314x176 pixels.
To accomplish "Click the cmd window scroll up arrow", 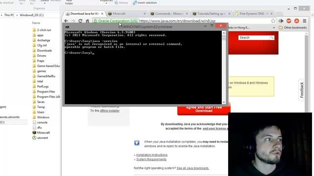I will [x=224, y=33].
